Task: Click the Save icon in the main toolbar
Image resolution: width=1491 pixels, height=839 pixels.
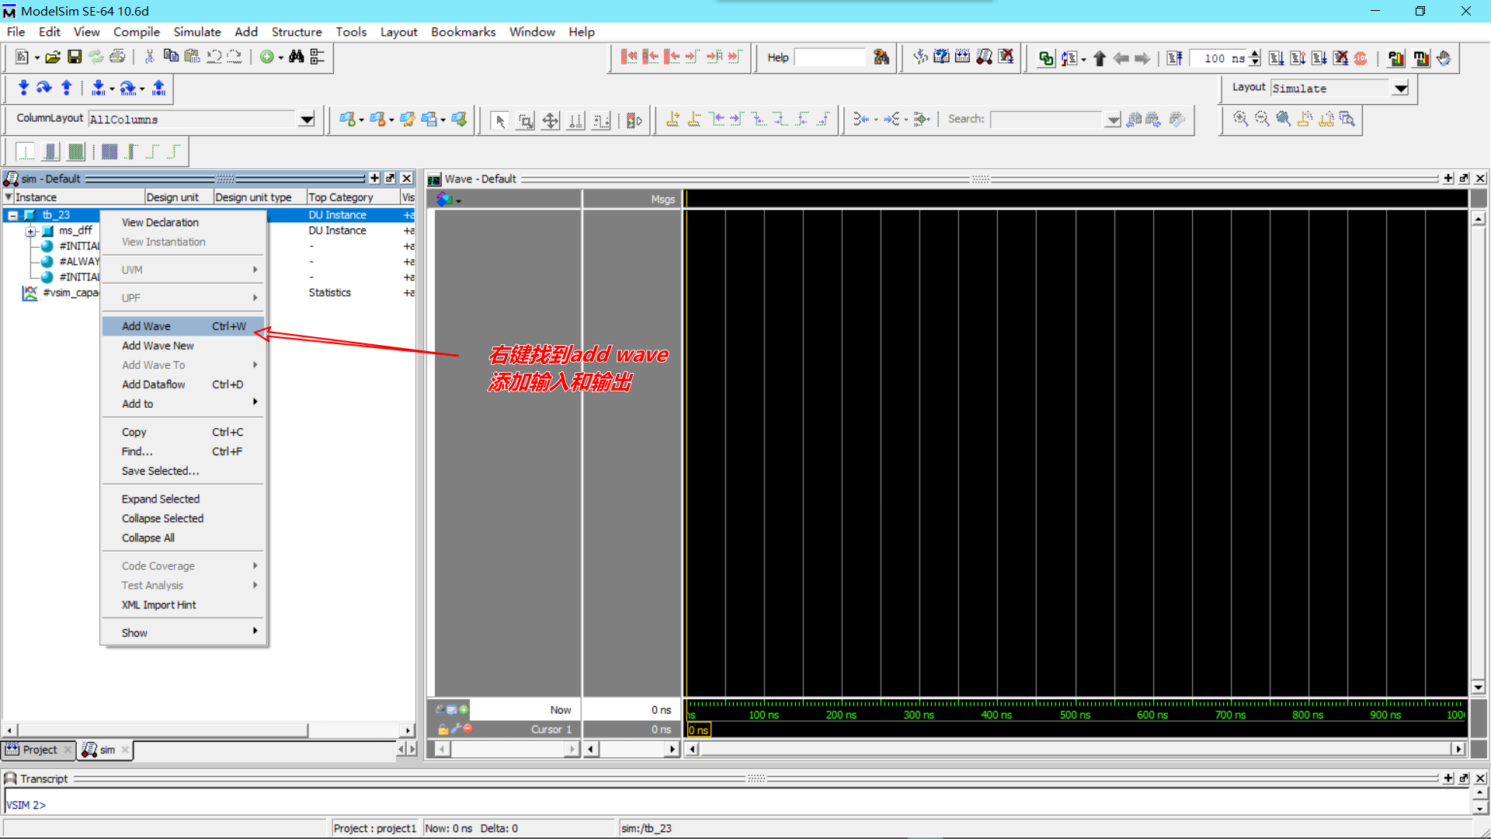Action: (x=75, y=57)
